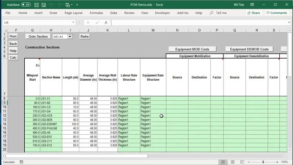Click the Tell me search box
The image size is (293, 165).
pos(218,13)
